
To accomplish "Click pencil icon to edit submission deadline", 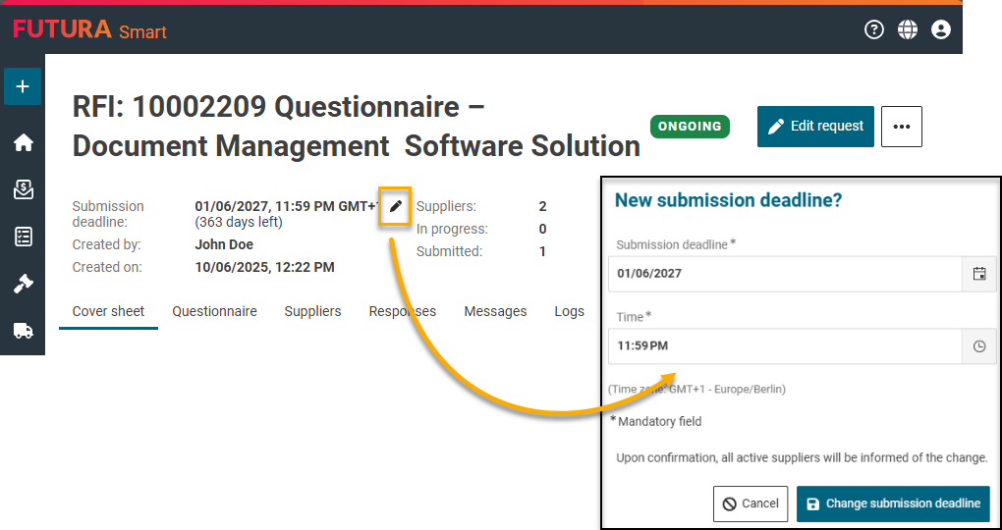I will click(395, 206).
